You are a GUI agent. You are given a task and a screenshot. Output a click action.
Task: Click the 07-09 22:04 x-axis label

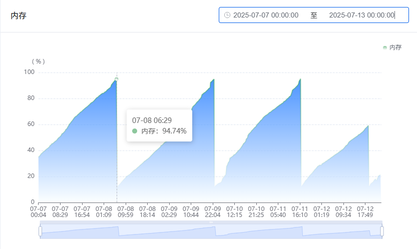tap(212, 211)
